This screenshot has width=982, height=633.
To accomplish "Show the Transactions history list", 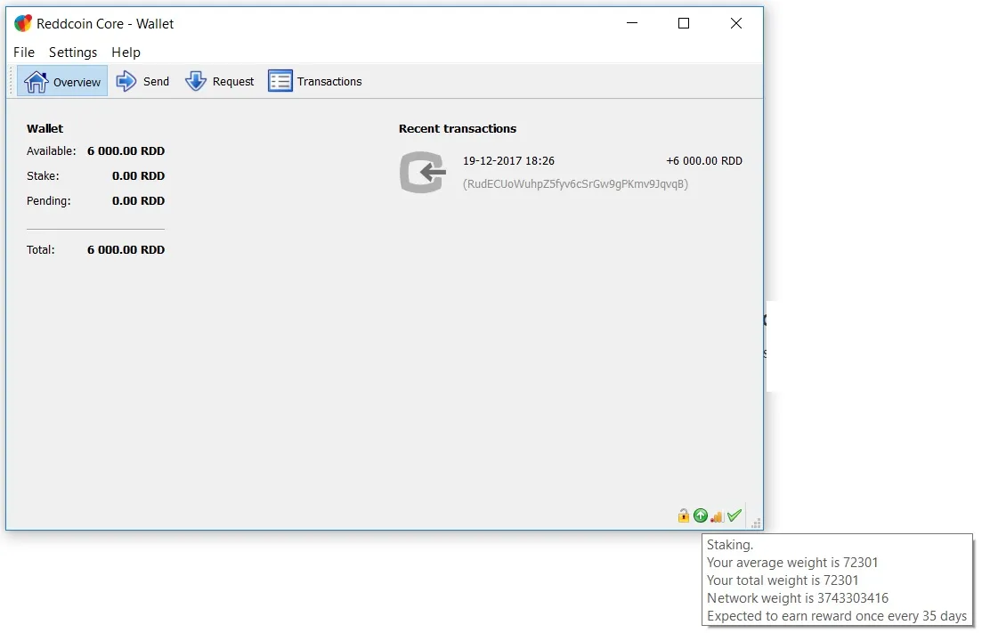I will coord(315,81).
